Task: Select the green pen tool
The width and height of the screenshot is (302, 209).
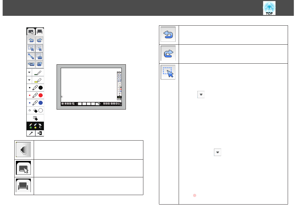Action: [x=38, y=73]
